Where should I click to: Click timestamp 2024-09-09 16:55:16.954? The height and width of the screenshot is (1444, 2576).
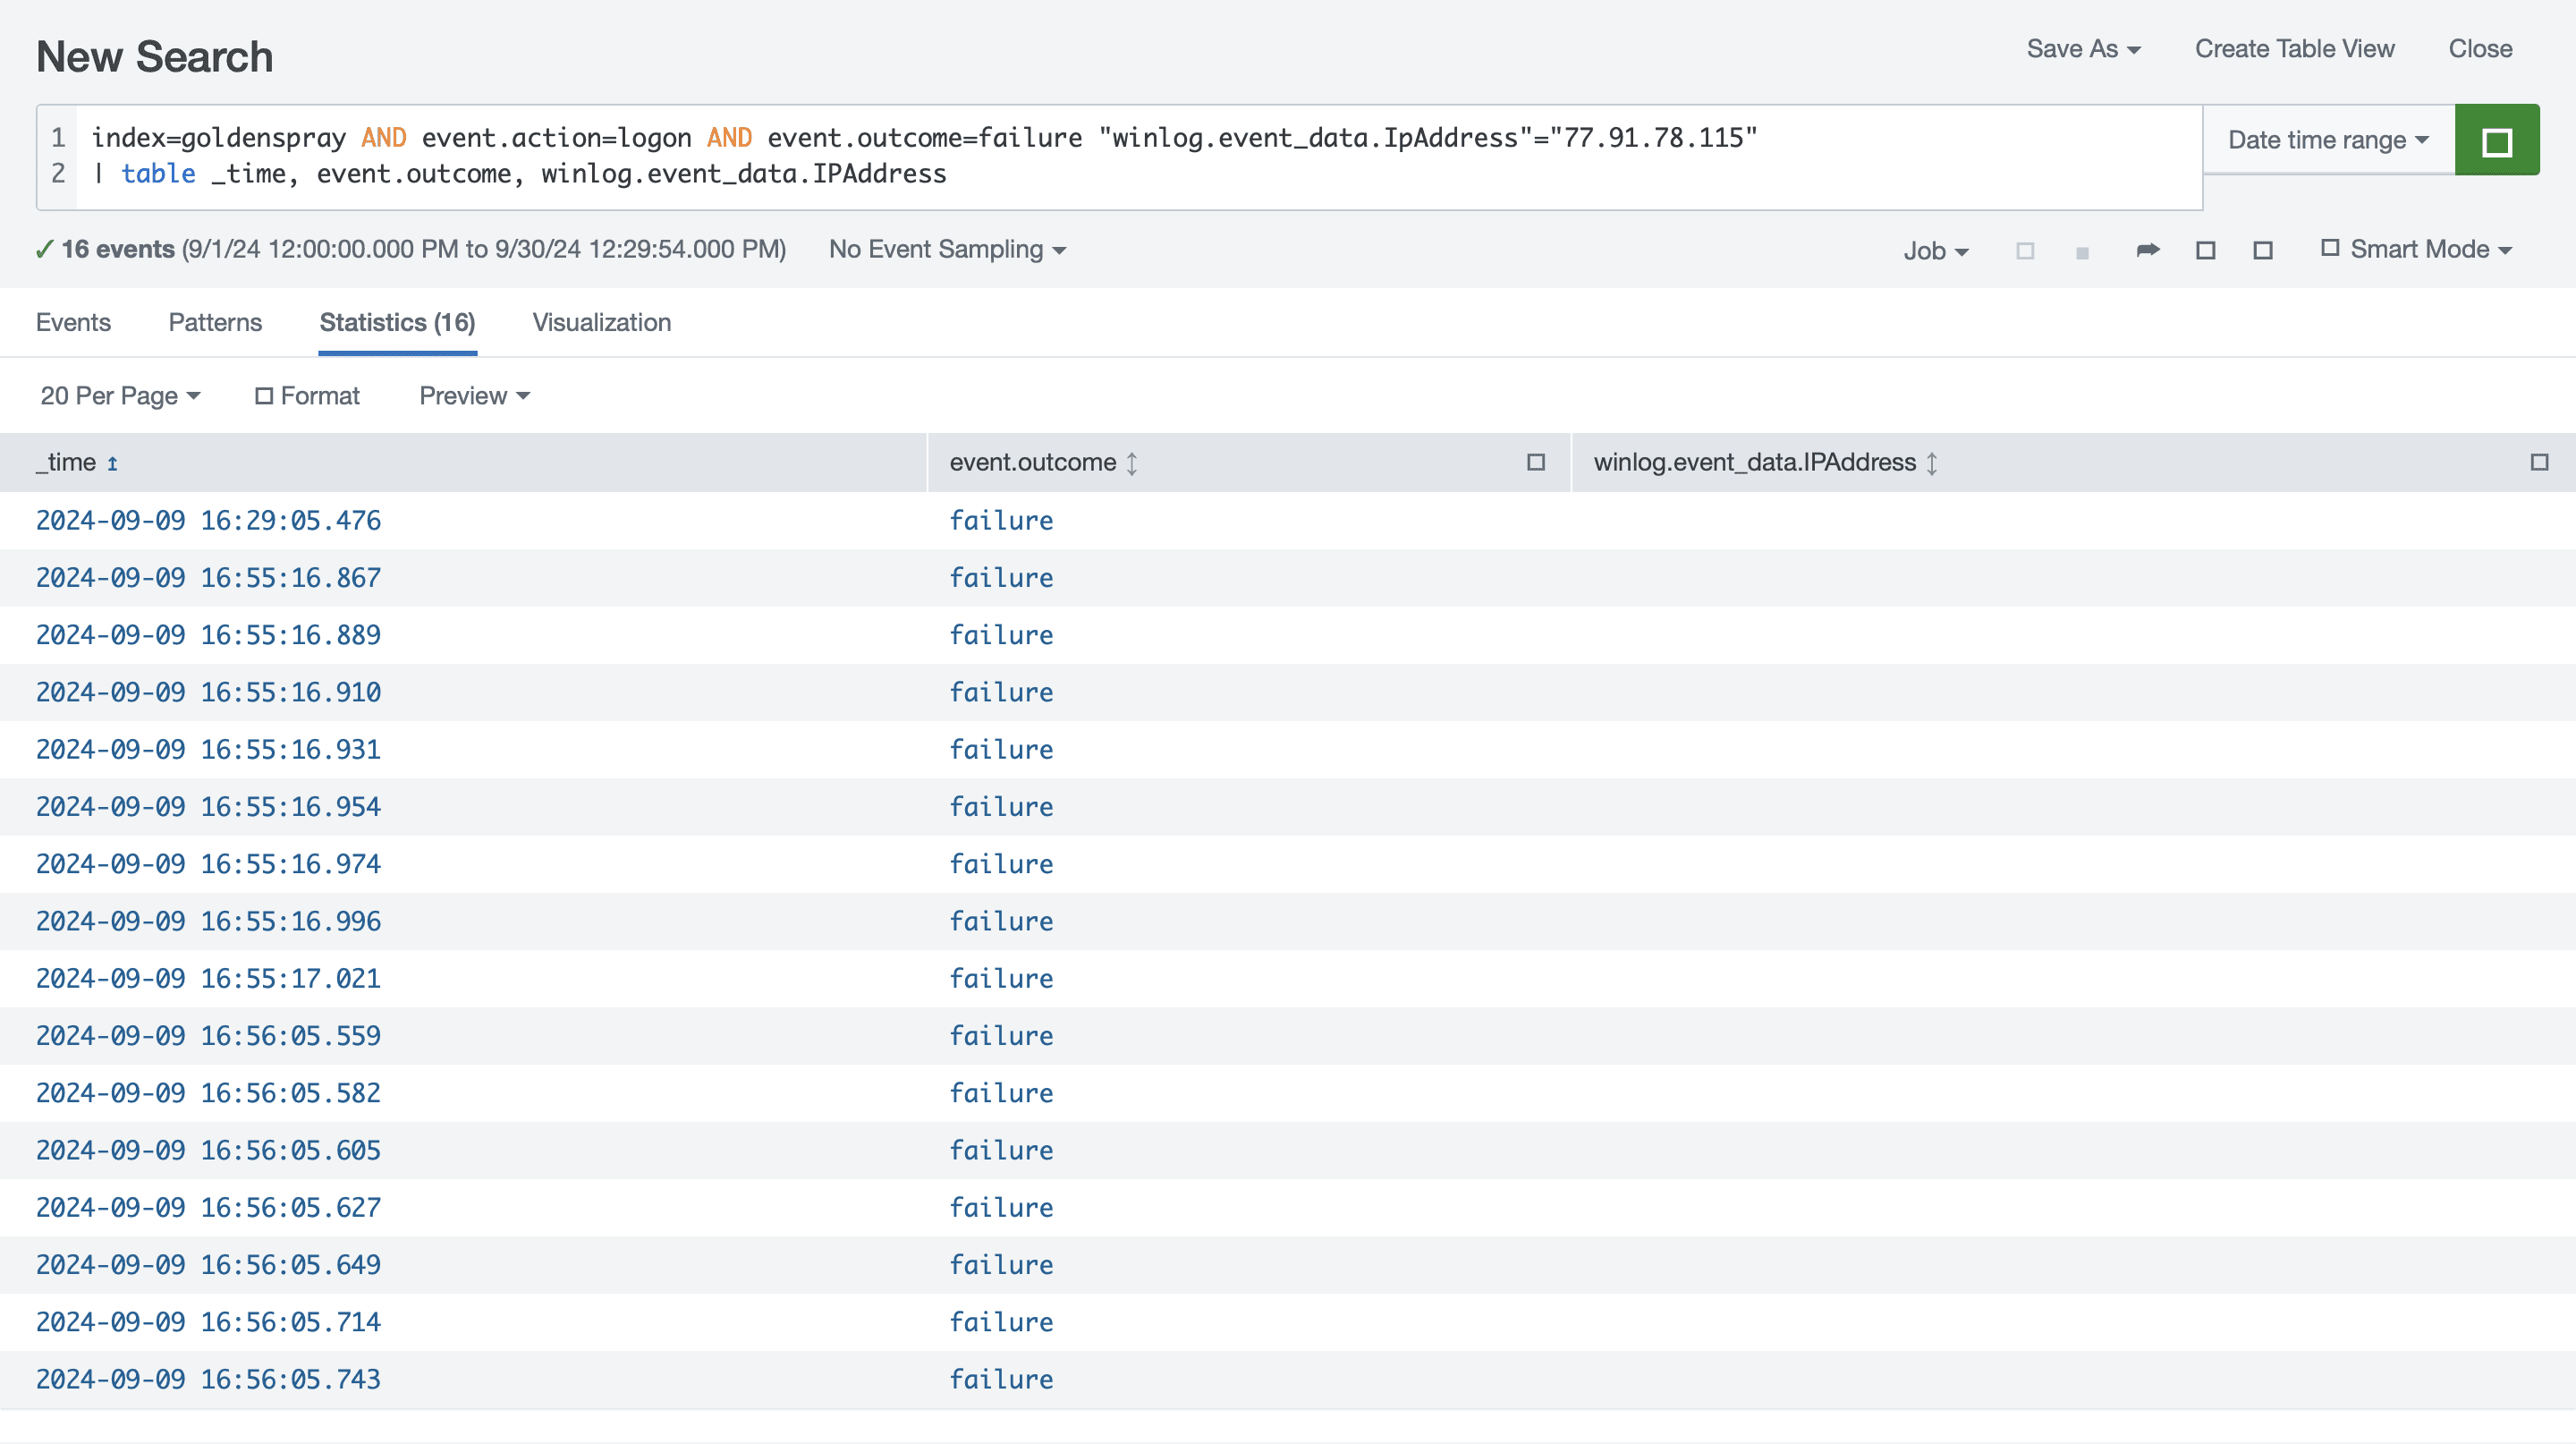(208, 807)
